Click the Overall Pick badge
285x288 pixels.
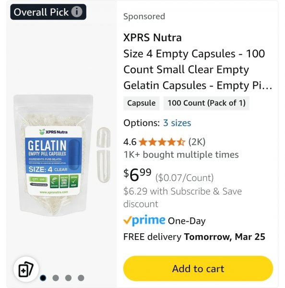tap(48, 12)
